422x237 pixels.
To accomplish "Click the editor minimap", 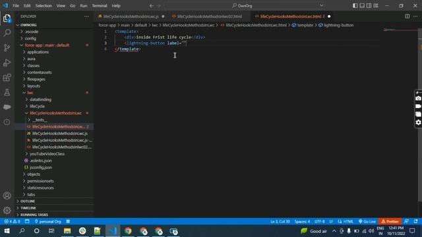I will (400, 30).
